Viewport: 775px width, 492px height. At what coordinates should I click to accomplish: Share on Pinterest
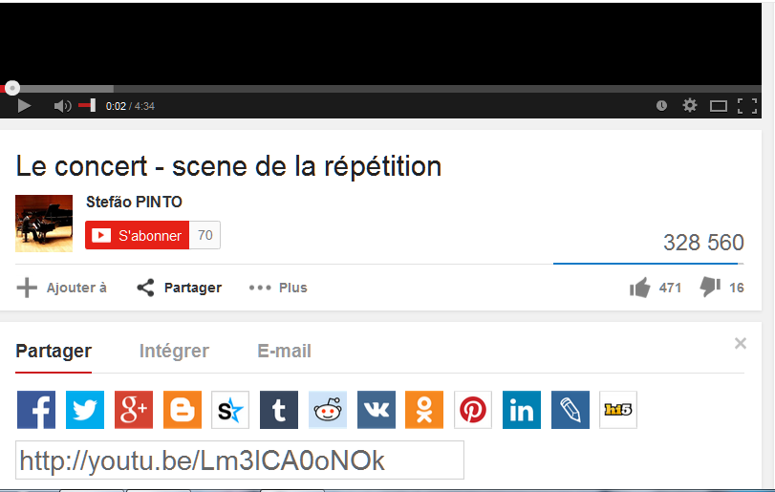[x=473, y=410]
